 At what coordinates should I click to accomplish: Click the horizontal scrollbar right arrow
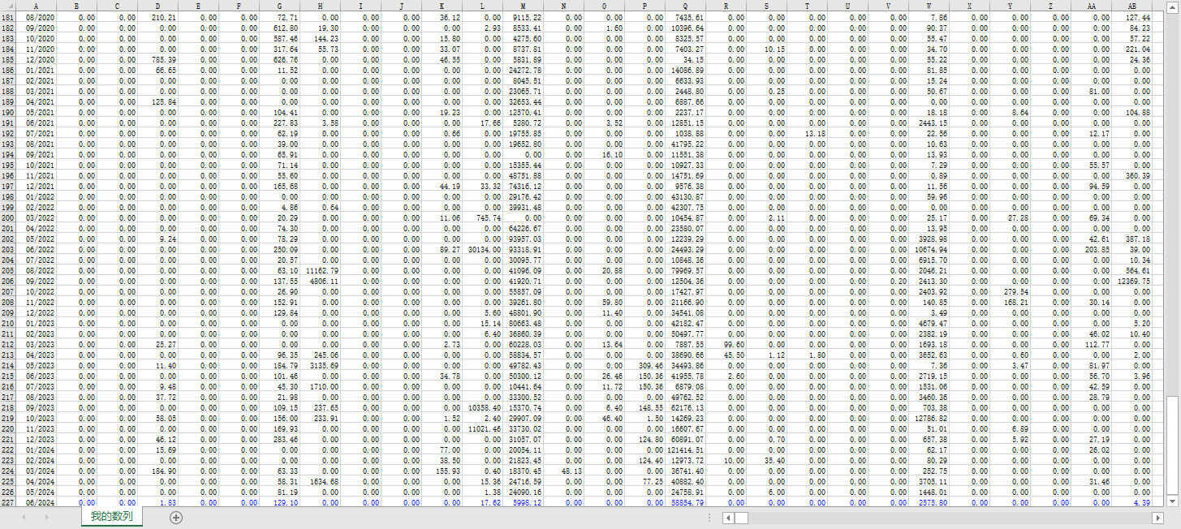click(x=1159, y=518)
